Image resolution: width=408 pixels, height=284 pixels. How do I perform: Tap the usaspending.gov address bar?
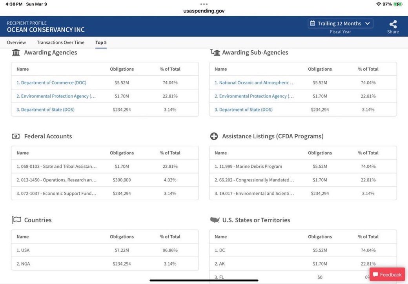tap(204, 11)
